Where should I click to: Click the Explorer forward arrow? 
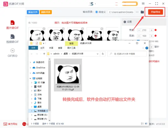click(x=37, y=54)
